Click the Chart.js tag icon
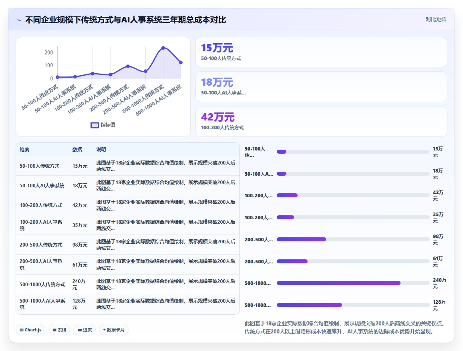The image size is (463, 351). click(22, 330)
